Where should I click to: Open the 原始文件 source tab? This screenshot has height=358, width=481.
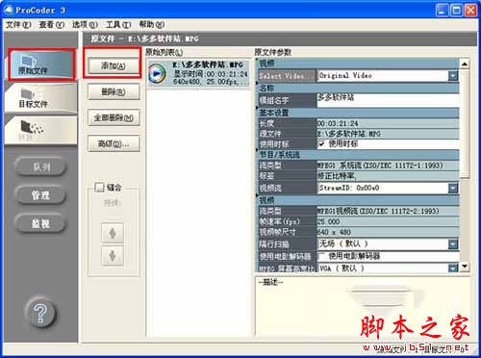pos(41,64)
